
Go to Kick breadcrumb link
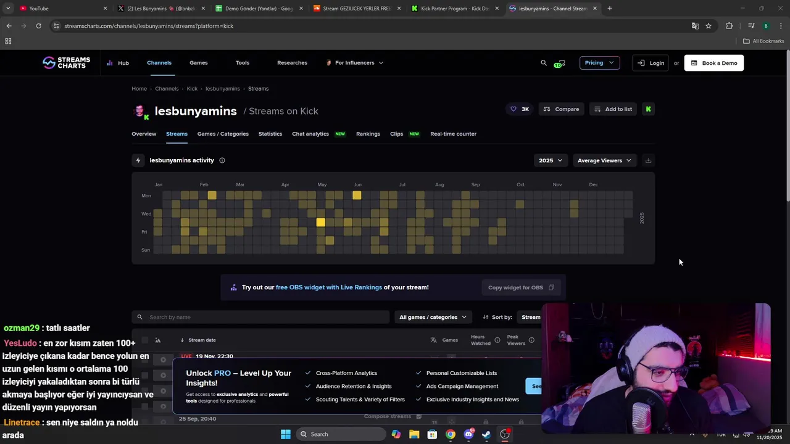(x=192, y=89)
